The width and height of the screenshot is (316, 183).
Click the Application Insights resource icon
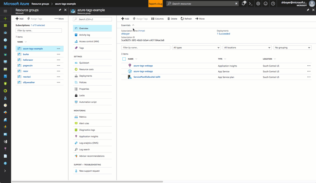tap(130, 65)
